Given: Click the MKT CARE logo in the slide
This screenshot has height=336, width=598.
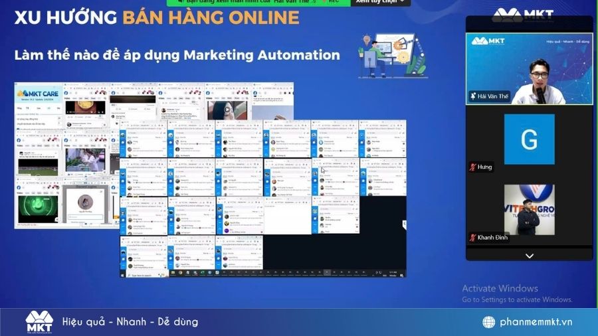Looking at the screenshot, I should 38,94.
